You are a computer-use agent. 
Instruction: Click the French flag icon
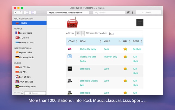pos(17,33)
